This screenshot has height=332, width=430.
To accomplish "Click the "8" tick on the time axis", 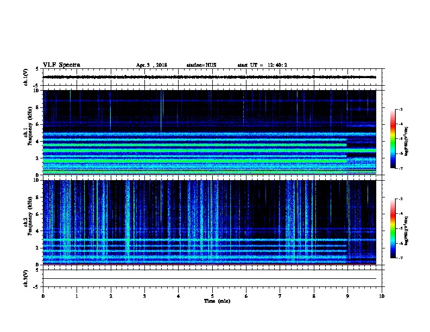I will (314, 296).
